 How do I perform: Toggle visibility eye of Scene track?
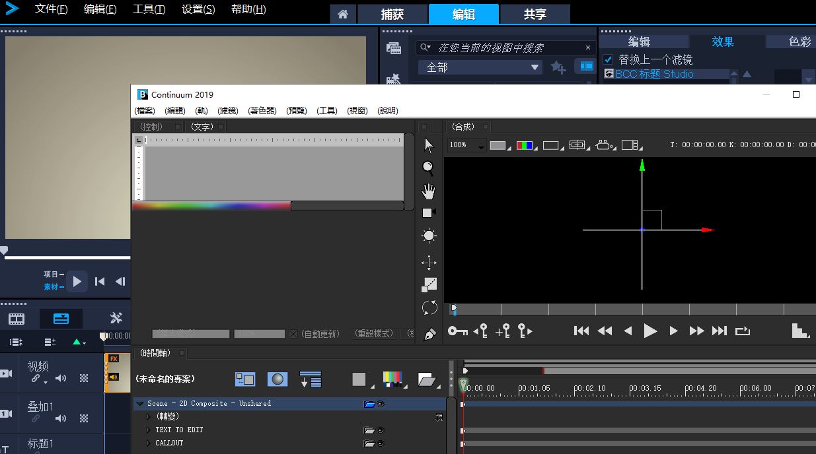tap(381, 404)
